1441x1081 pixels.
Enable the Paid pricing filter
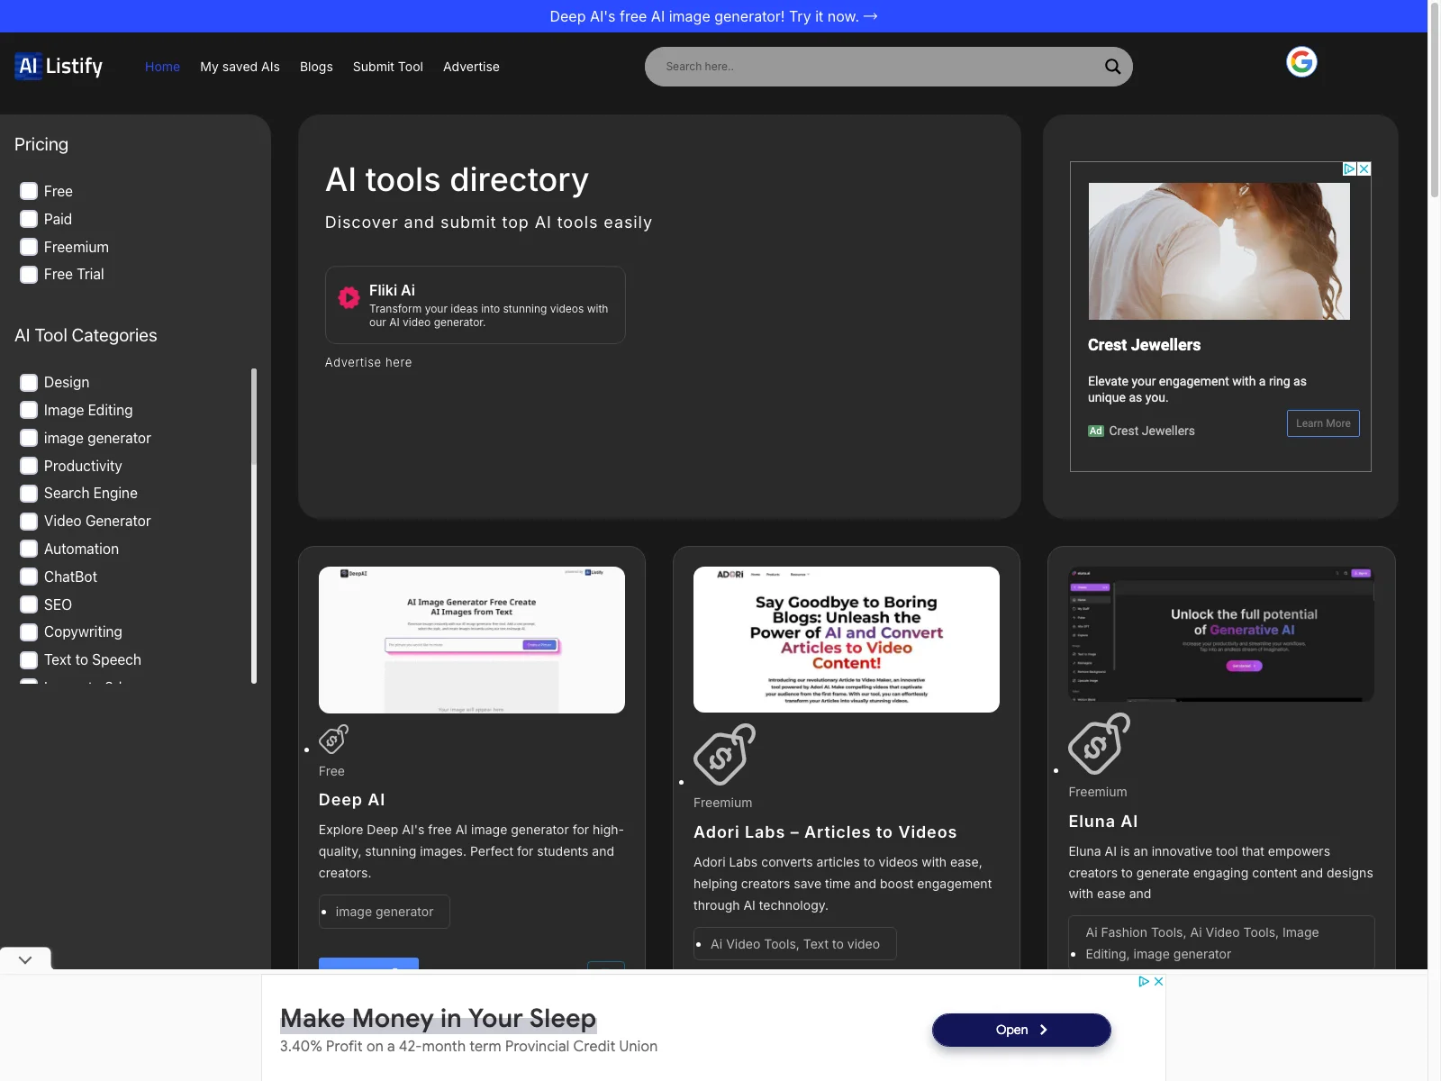tap(29, 219)
